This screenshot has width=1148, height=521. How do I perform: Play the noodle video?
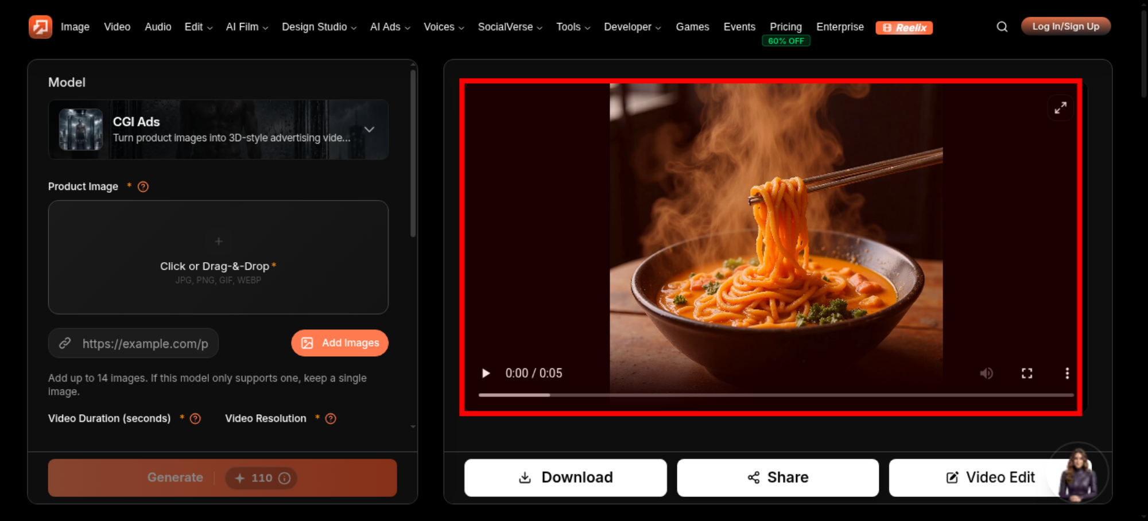tap(486, 373)
